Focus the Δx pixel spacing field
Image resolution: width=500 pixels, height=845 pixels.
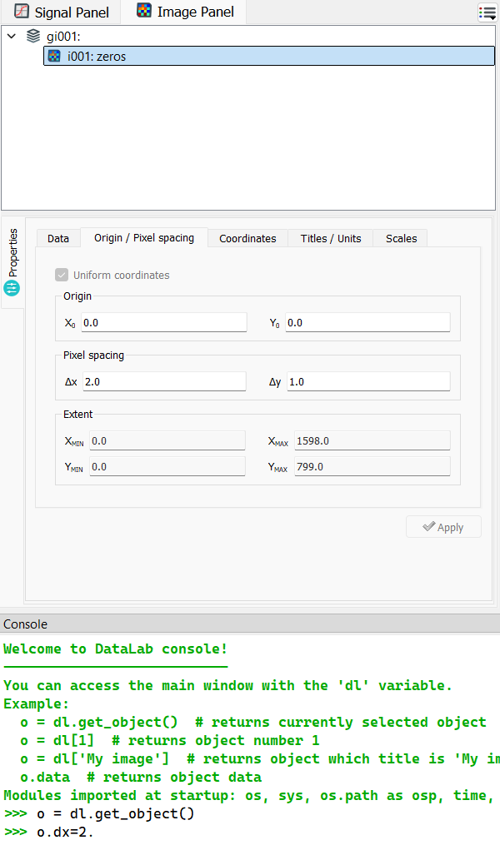[x=163, y=381]
